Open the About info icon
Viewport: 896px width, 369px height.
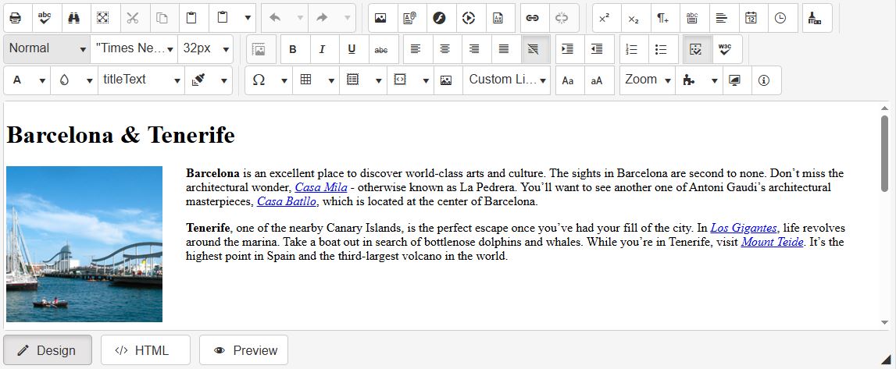point(764,80)
